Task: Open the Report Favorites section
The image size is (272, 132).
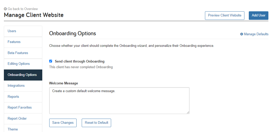Action: point(23,108)
